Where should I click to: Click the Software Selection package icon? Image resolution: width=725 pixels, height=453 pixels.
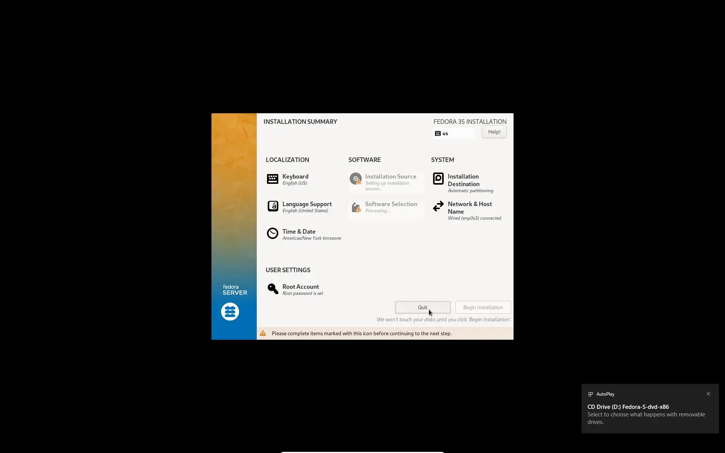point(356,207)
